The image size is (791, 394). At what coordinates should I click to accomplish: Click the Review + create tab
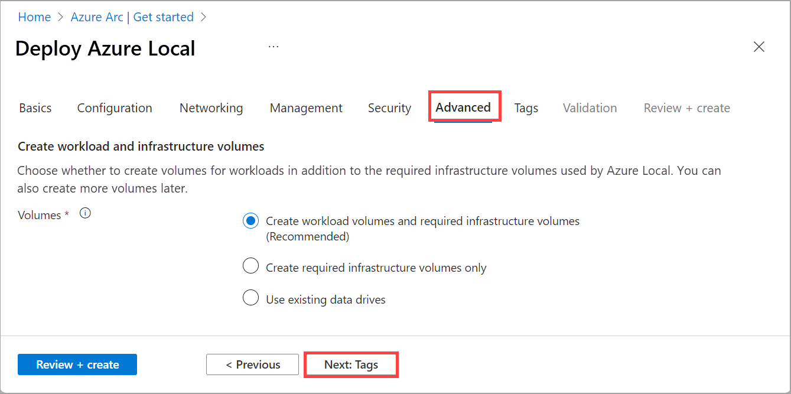tap(687, 108)
